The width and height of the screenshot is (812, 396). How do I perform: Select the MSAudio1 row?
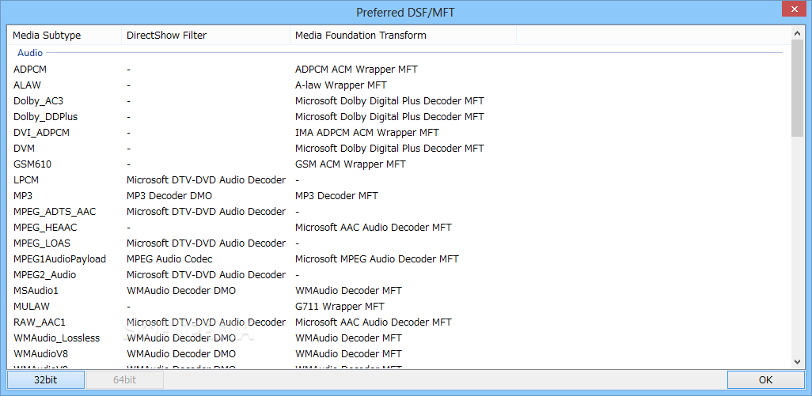click(399, 291)
